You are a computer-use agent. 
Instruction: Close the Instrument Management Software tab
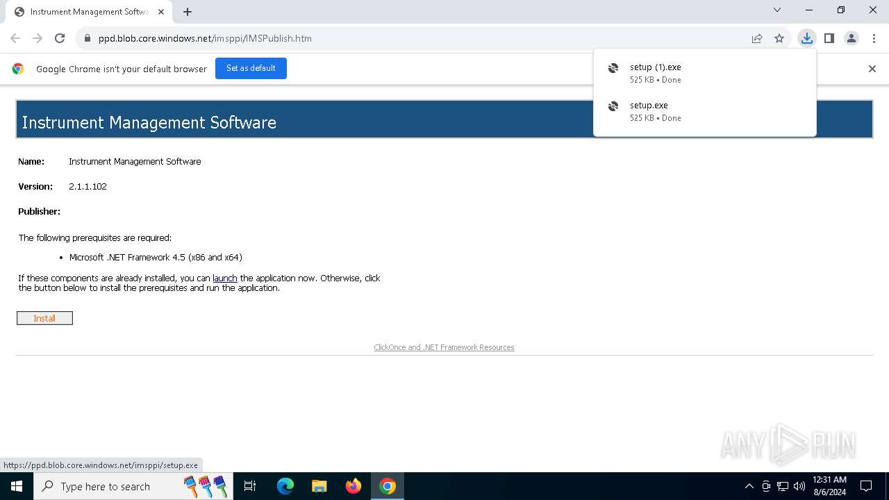[x=161, y=12]
